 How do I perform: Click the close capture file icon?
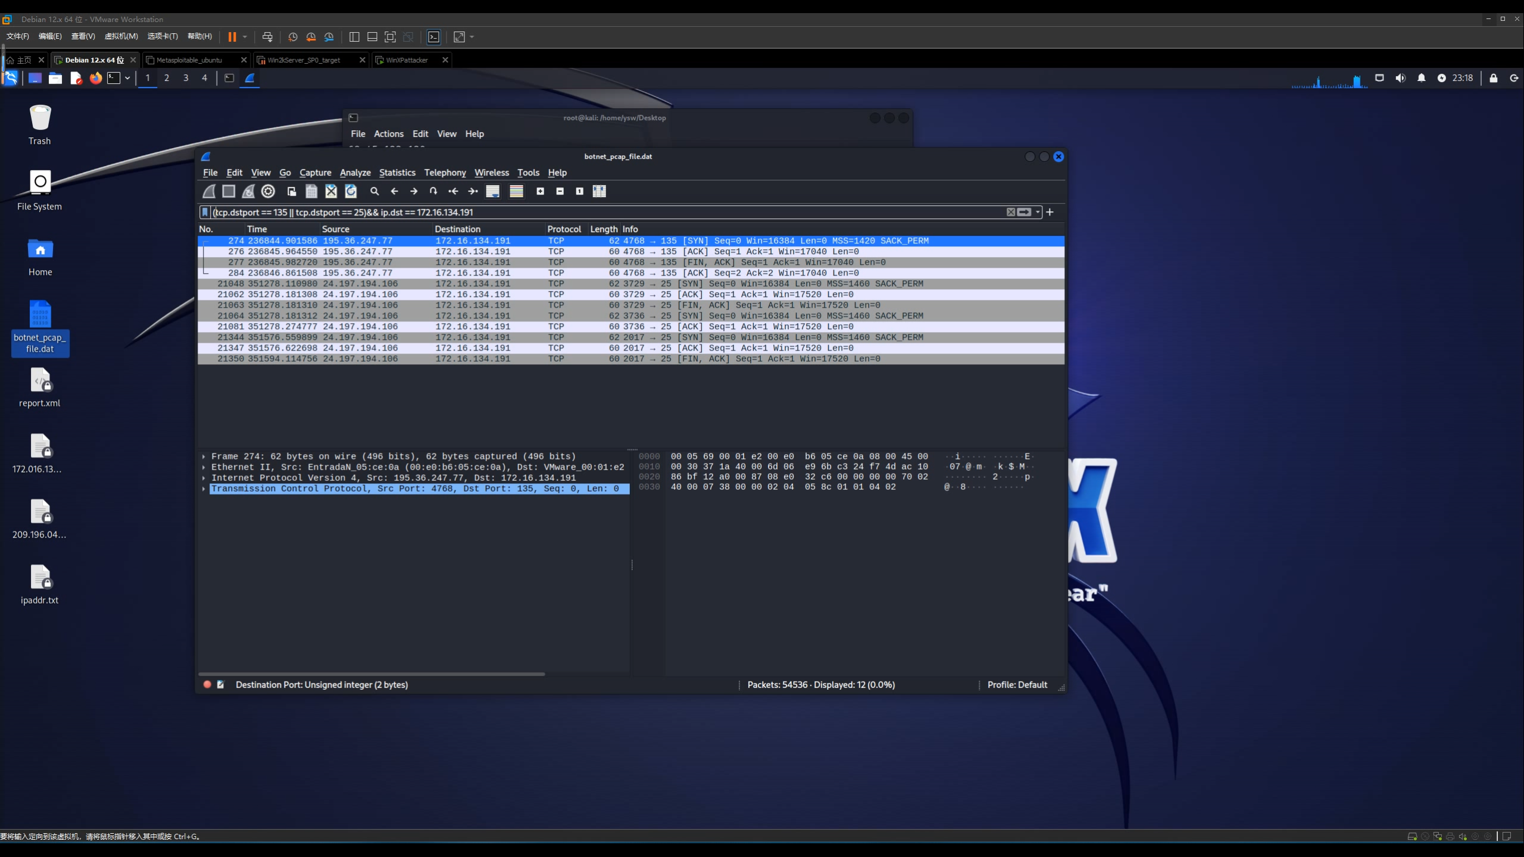coord(331,191)
